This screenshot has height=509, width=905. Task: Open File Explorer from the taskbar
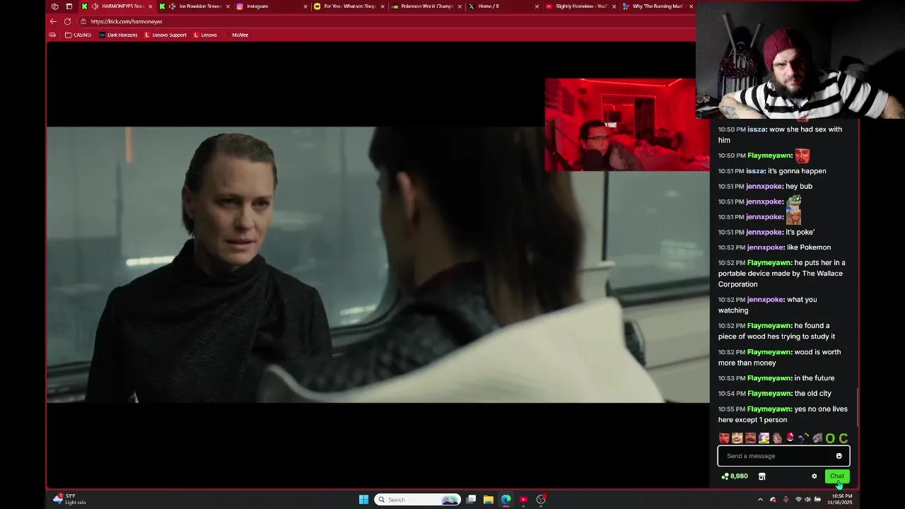(x=489, y=500)
